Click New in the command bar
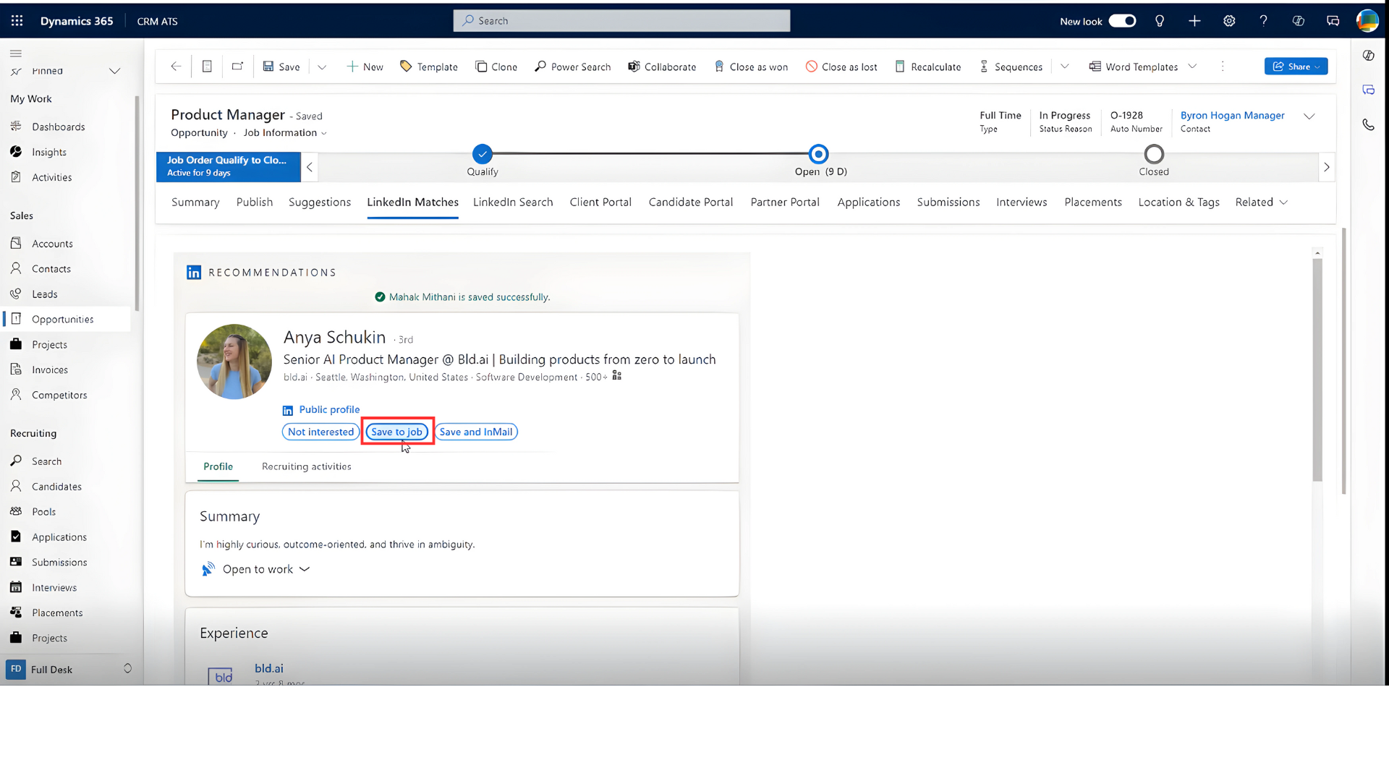Viewport: 1389px width, 781px height. coord(365,67)
